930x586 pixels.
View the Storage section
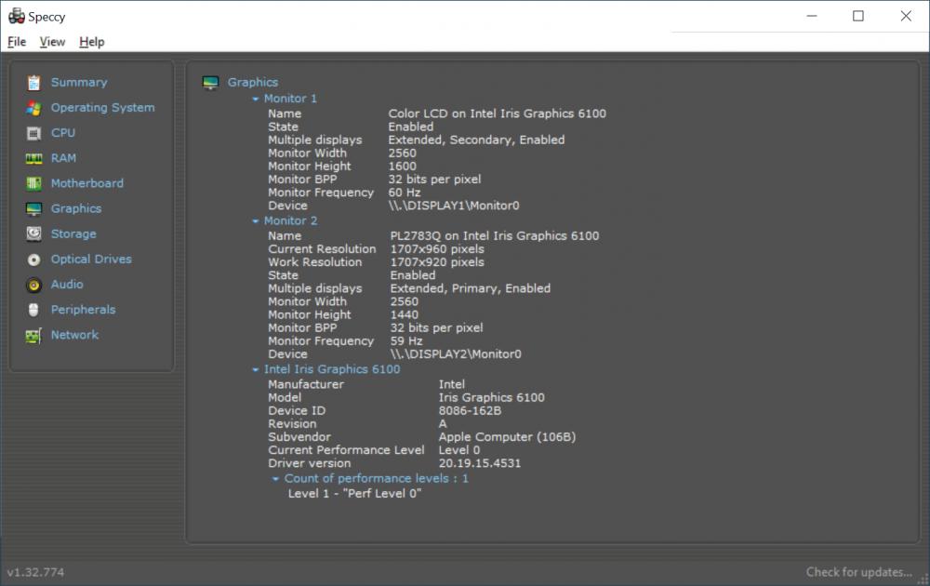pos(73,233)
